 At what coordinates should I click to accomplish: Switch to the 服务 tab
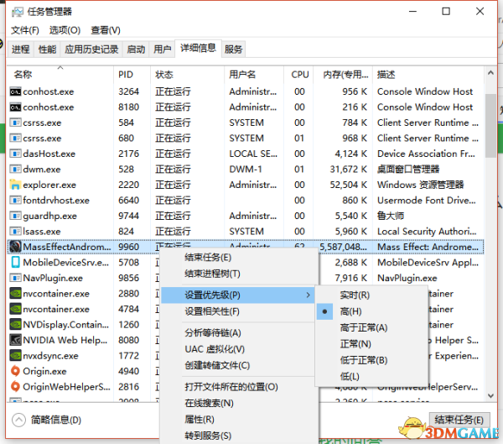(233, 50)
